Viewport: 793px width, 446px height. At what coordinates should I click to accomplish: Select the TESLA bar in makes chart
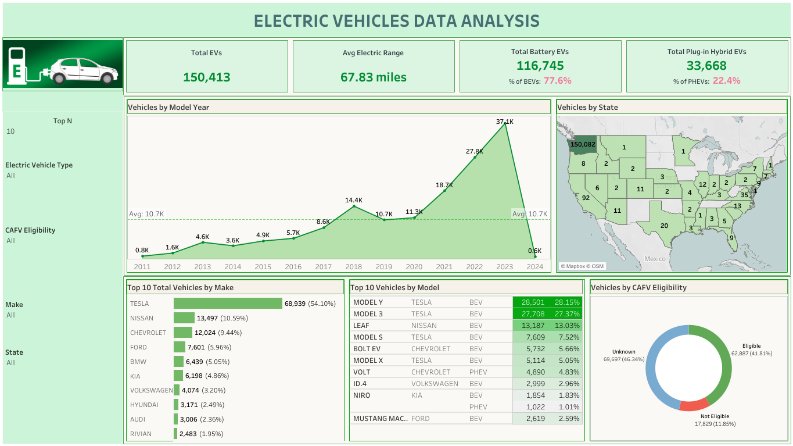[x=228, y=304]
